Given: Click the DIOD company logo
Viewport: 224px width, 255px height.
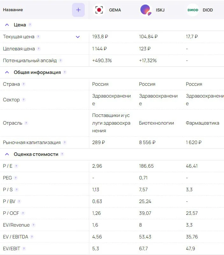Looking at the screenshot, I should pyautogui.click(x=193, y=10).
